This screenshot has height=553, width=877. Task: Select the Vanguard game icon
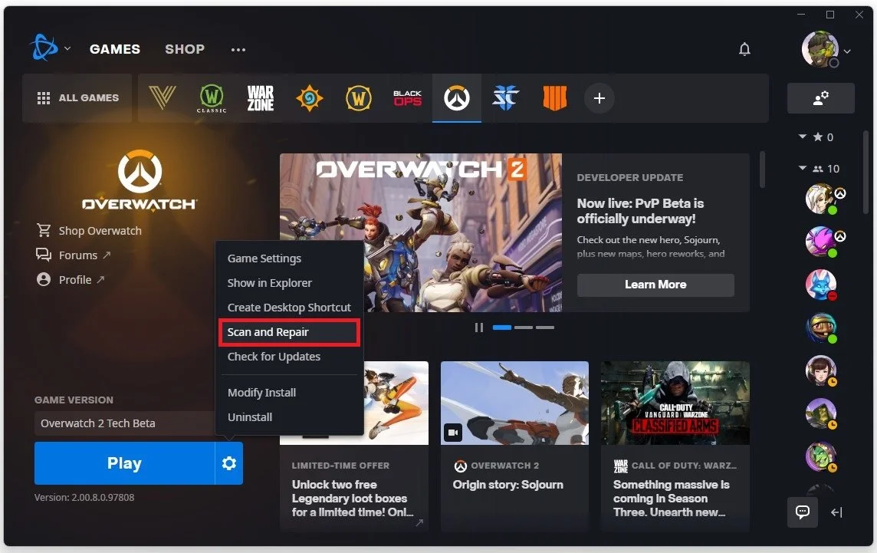163,98
